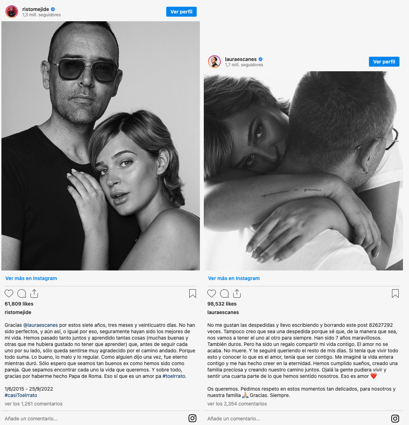Focus comment field under lauraescanes post
Image resolution: width=409 pixels, height=425 pixels.
297,419
